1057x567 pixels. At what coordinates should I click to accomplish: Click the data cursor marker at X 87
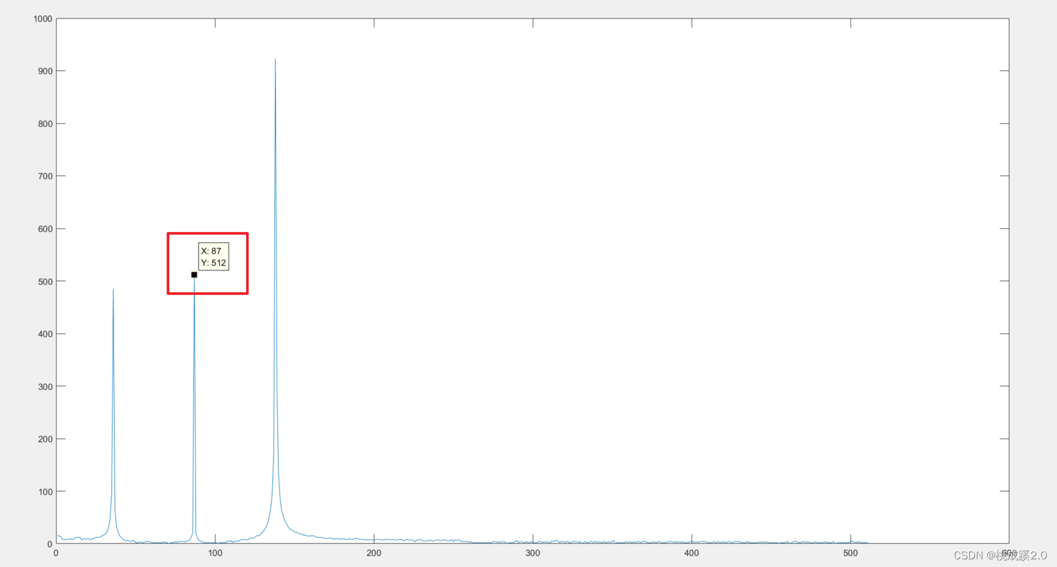coord(194,275)
